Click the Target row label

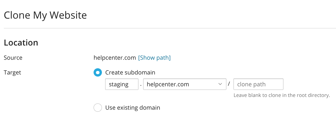[12, 73]
